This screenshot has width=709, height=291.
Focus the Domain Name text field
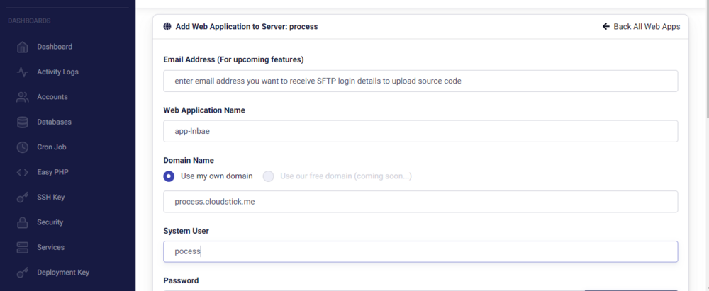[420, 202]
